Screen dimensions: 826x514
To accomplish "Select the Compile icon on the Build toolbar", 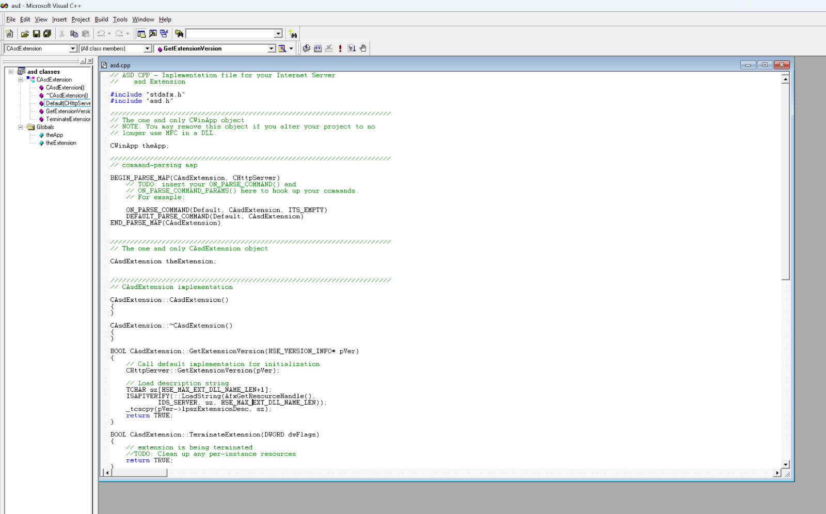I will (306, 48).
